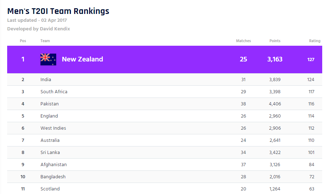Click the India row team name
The width and height of the screenshot is (324, 194).
46,80
